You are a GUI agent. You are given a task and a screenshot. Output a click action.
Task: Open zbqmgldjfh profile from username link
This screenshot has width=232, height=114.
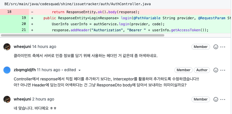[x=25, y=70]
